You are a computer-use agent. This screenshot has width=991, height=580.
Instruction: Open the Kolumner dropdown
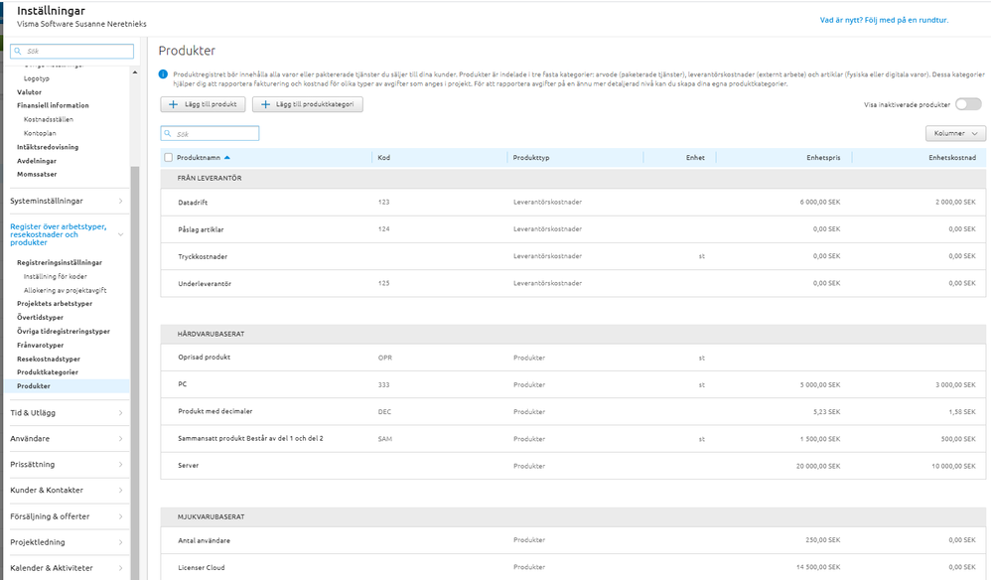click(x=955, y=133)
